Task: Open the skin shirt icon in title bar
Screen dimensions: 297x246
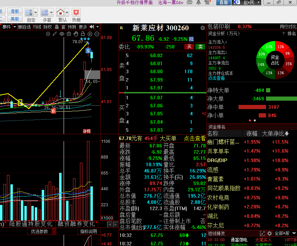Action: point(208,2)
